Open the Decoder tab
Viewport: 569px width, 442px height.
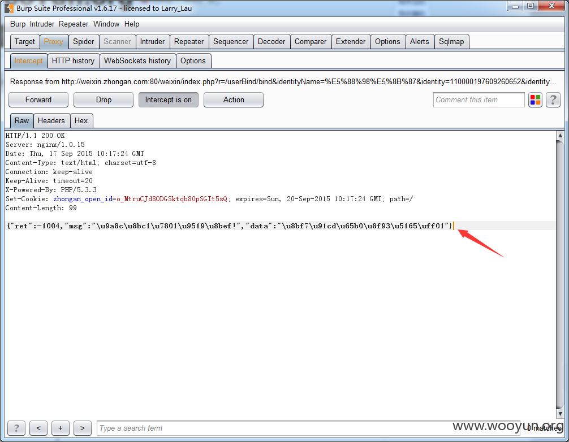pos(271,41)
